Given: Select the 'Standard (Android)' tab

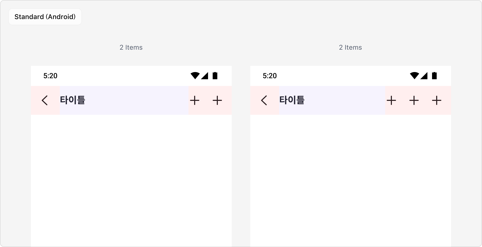Looking at the screenshot, I should pos(45,16).
